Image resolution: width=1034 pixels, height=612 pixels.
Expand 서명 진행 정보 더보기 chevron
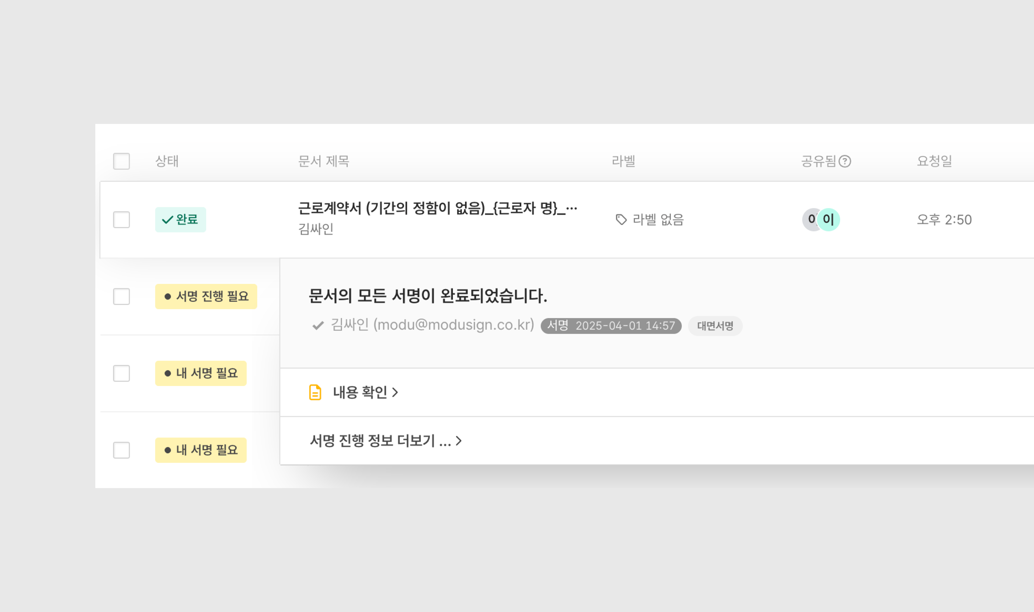[459, 441]
